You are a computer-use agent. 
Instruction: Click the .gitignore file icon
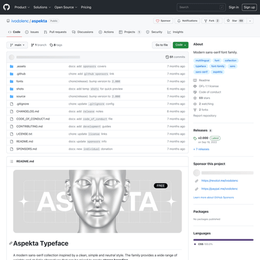[12, 104]
